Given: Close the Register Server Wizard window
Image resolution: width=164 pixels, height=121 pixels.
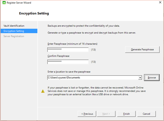Looking at the screenshot, I should [160, 3].
